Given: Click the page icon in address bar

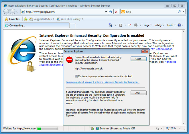Looking at the screenshot, I should (x=23, y=12).
